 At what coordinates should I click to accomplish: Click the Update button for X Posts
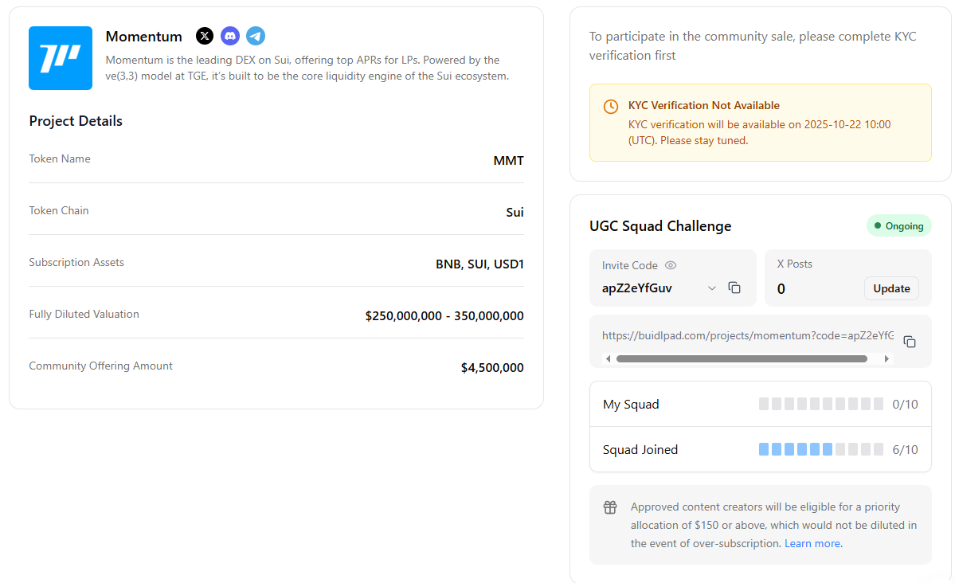coord(891,288)
